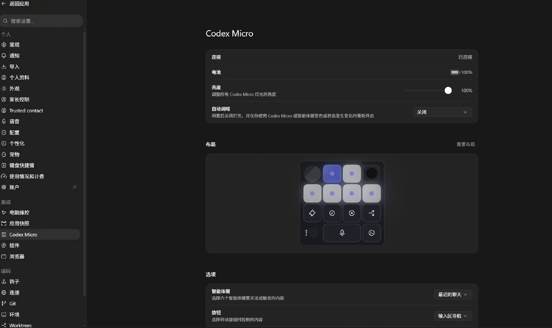Open 常规 settings page
Image resolution: width=552 pixels, height=328 pixels.
[40, 45]
